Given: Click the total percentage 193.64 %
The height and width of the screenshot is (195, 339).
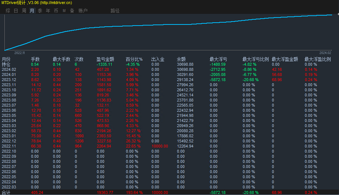Looking at the screenshot, I should 134,192.
